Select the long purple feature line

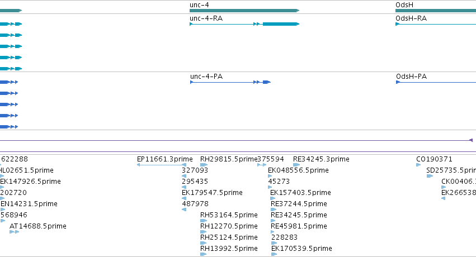[x=235, y=140]
